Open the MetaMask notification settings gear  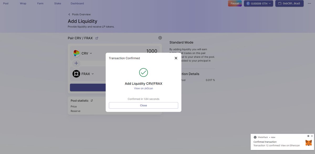pyautogui.click(x=308, y=136)
